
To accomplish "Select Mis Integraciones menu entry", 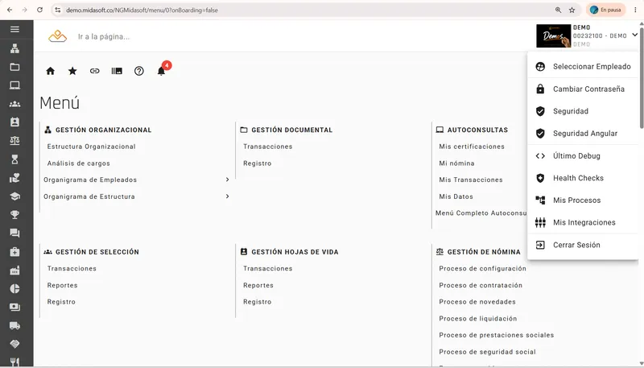I will point(583,222).
